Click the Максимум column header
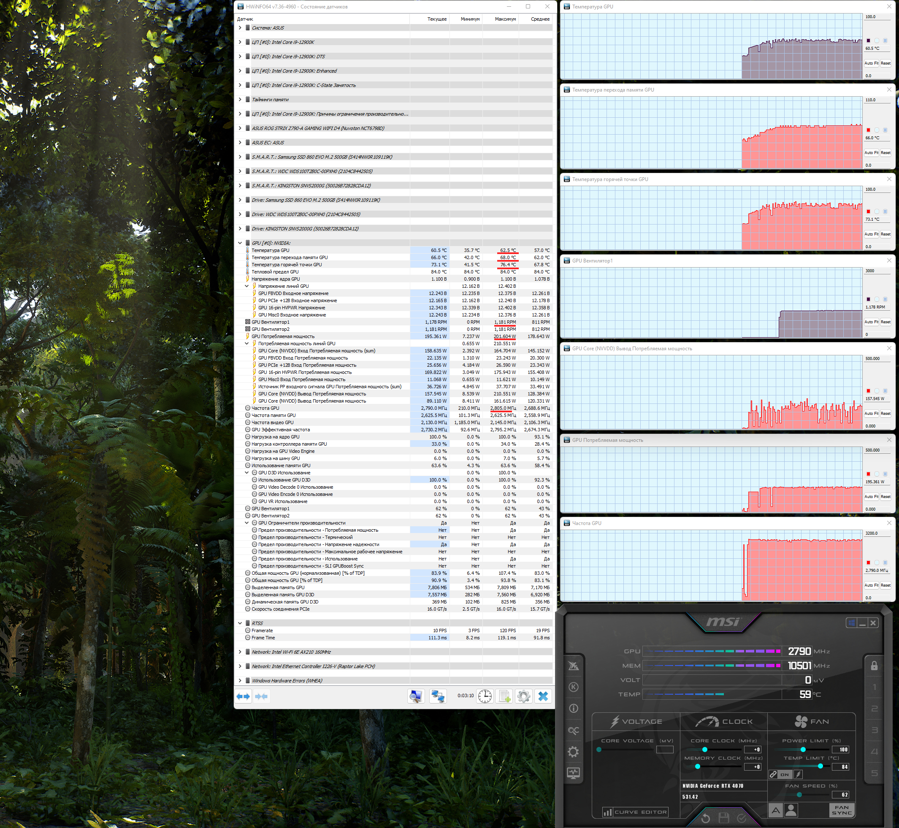Image resolution: width=899 pixels, height=828 pixels. pyautogui.click(x=505, y=19)
